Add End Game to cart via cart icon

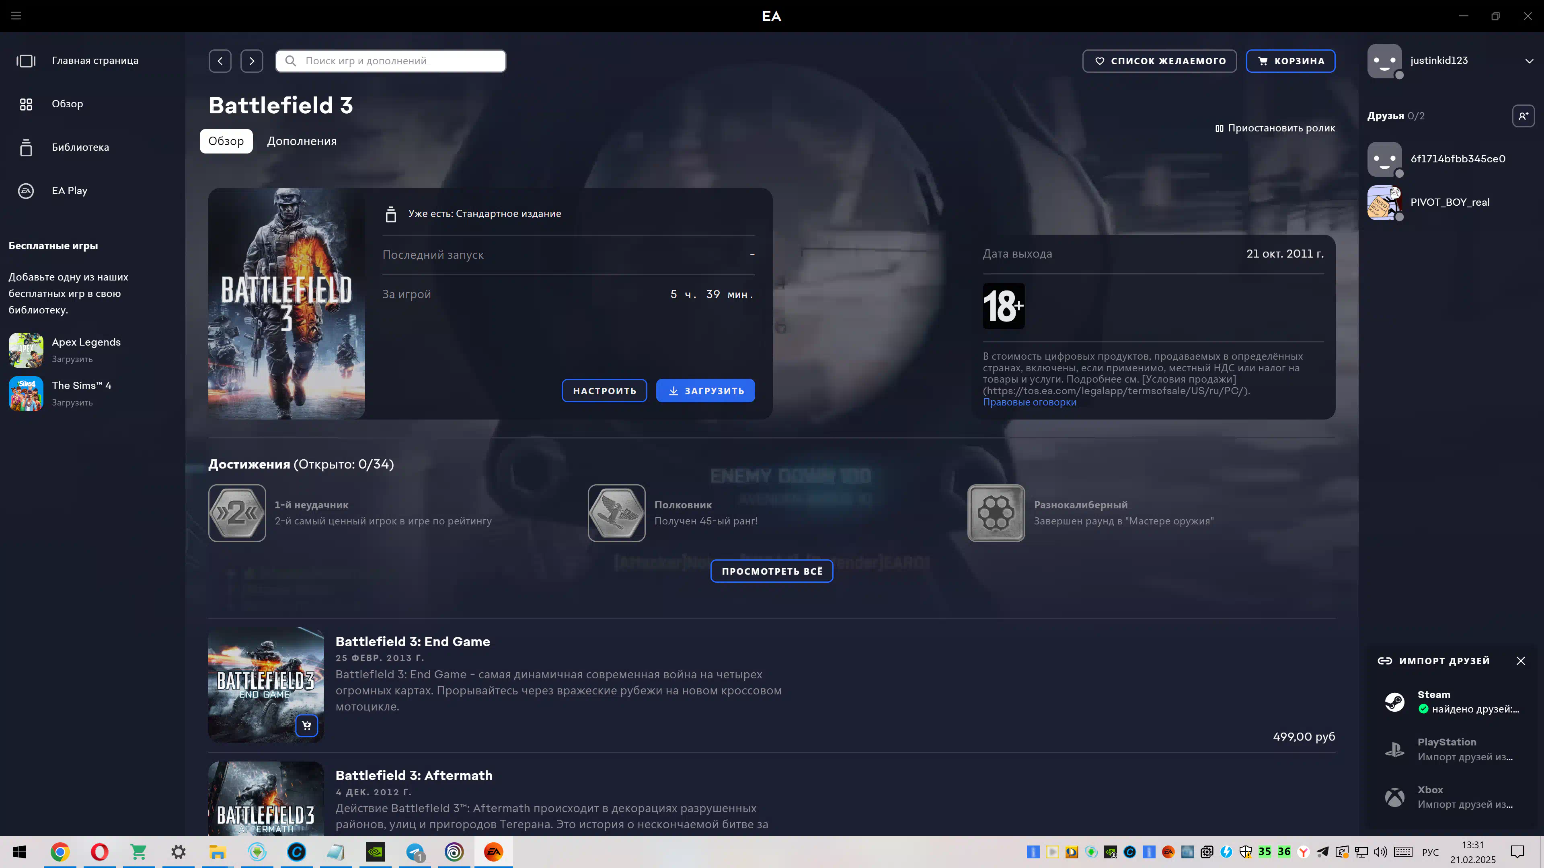[306, 726]
